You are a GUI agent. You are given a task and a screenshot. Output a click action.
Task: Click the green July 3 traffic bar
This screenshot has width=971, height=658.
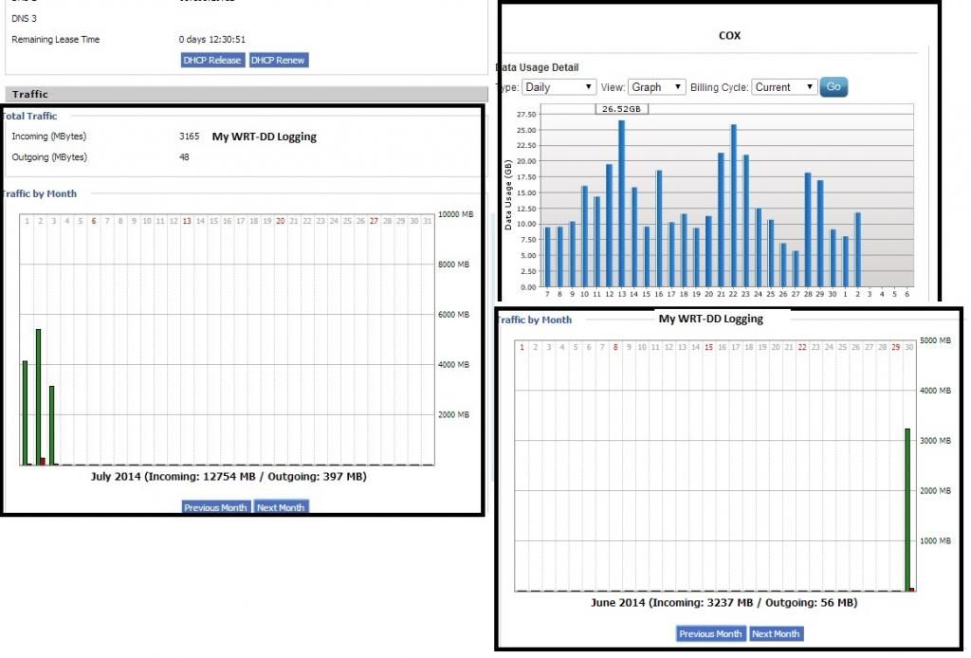51,425
